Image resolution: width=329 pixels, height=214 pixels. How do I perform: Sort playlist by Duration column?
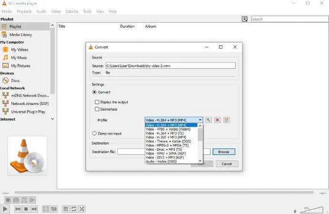[x=131, y=26]
